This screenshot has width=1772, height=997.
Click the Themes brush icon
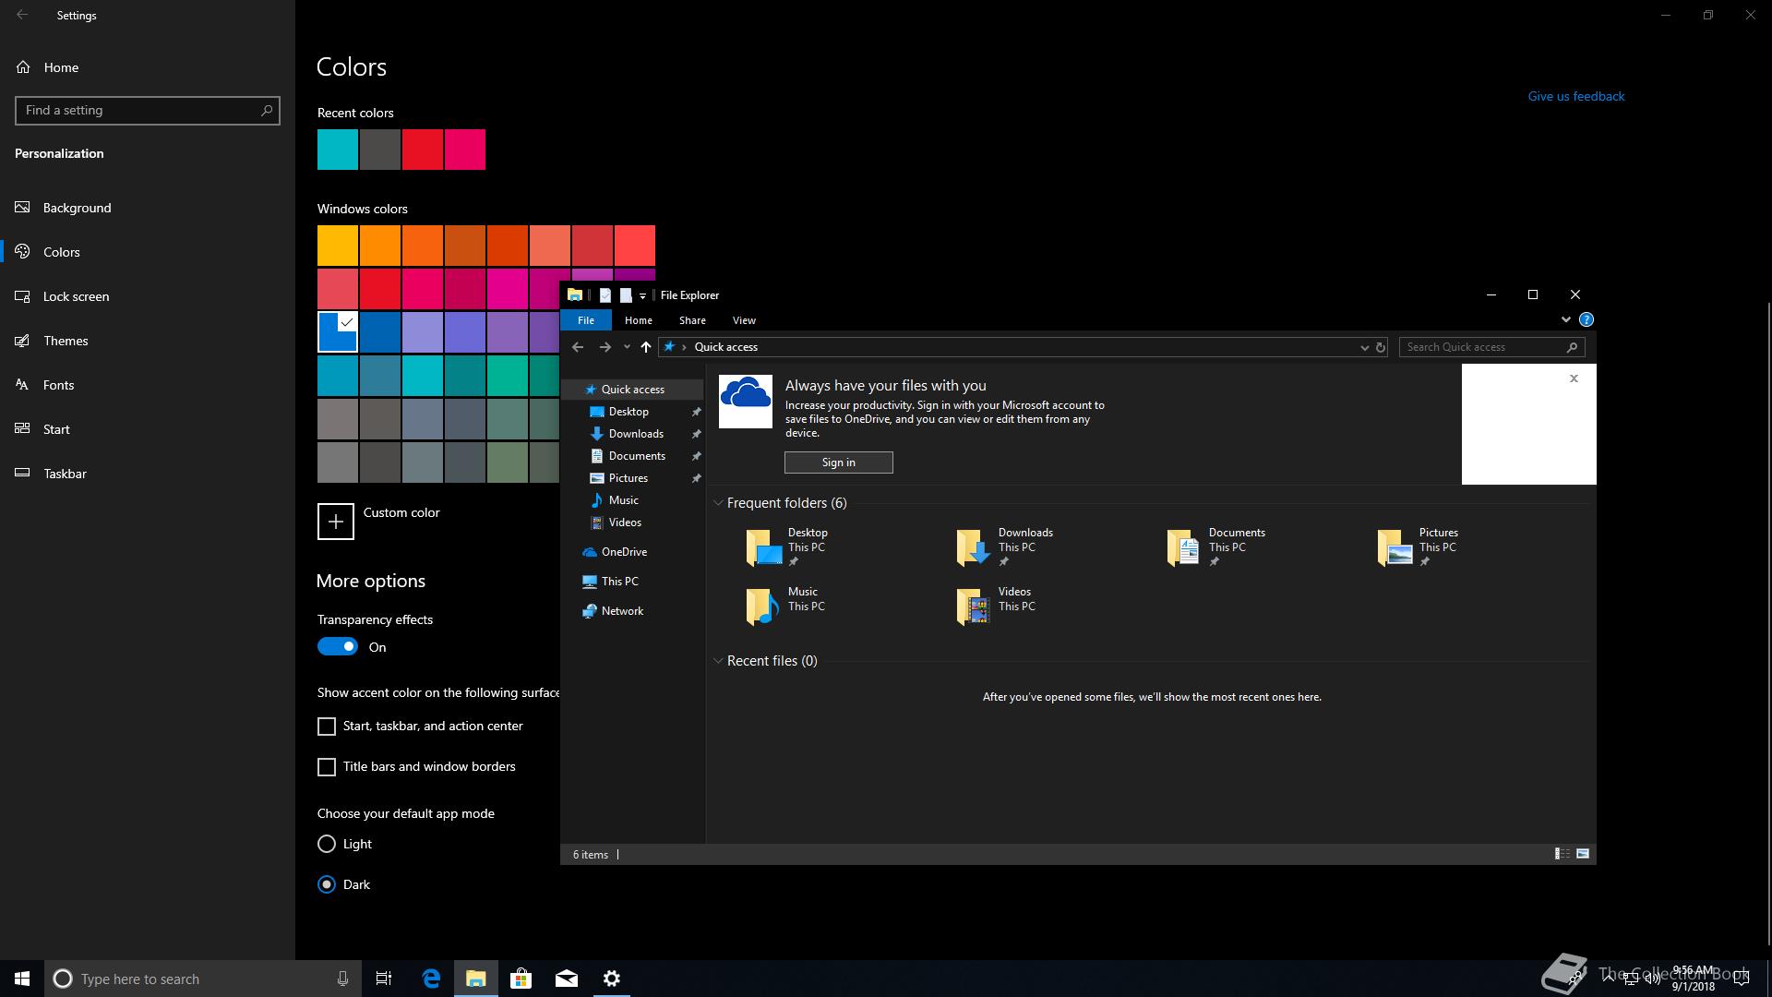click(x=23, y=341)
